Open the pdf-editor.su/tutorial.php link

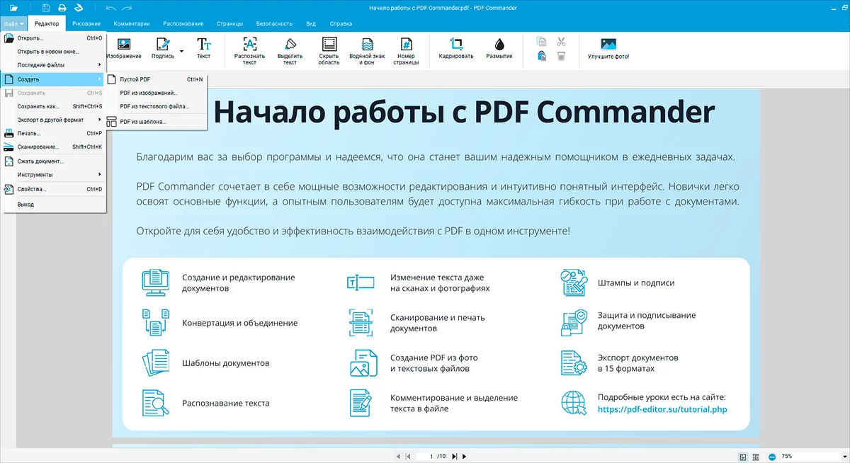(x=662, y=409)
